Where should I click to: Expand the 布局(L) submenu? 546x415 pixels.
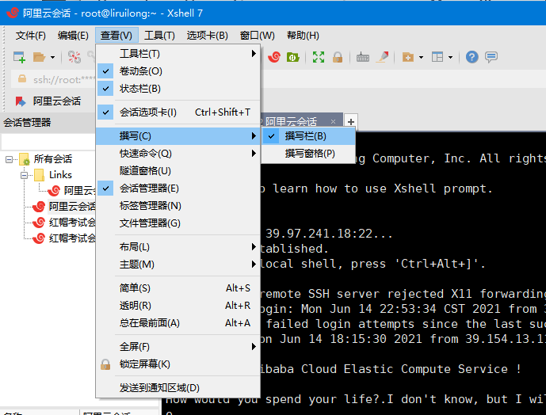click(178, 247)
